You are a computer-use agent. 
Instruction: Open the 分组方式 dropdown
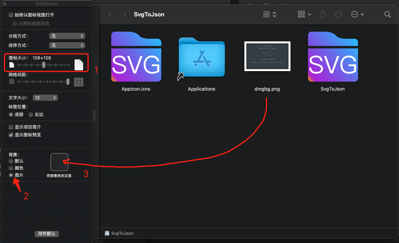(x=67, y=36)
